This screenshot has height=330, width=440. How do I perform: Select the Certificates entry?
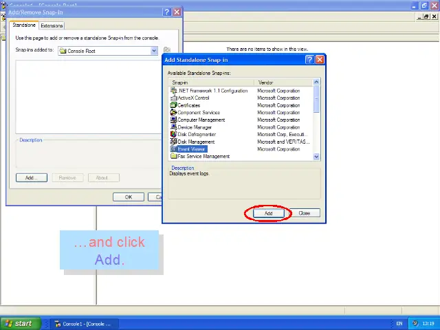click(185, 105)
